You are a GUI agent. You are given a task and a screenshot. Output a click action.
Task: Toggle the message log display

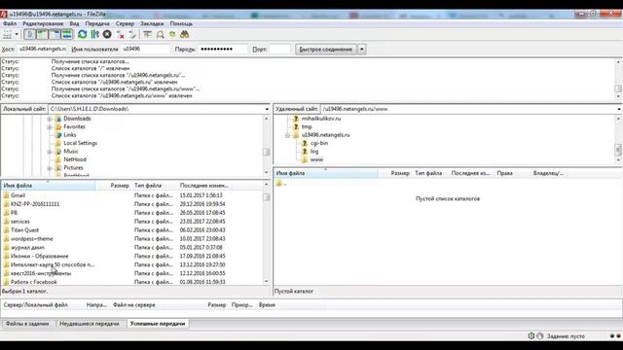(30, 35)
